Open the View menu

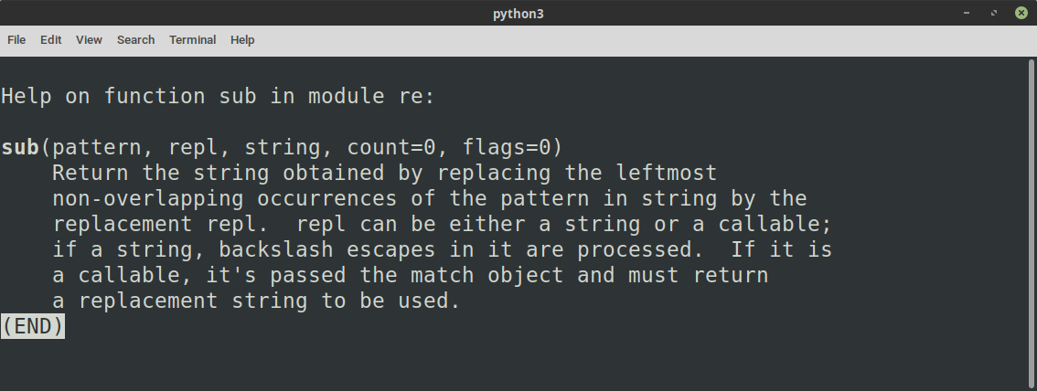point(89,39)
